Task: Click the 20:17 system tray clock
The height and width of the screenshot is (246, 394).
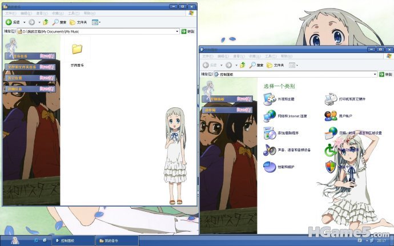Action: click(381, 241)
